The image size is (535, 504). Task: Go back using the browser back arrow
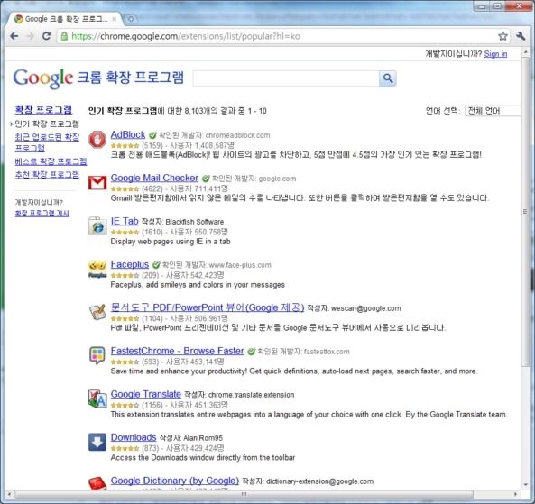point(14,36)
